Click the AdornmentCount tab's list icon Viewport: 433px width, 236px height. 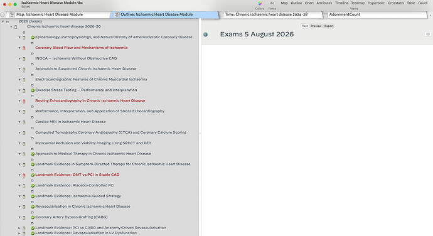click(325, 14)
